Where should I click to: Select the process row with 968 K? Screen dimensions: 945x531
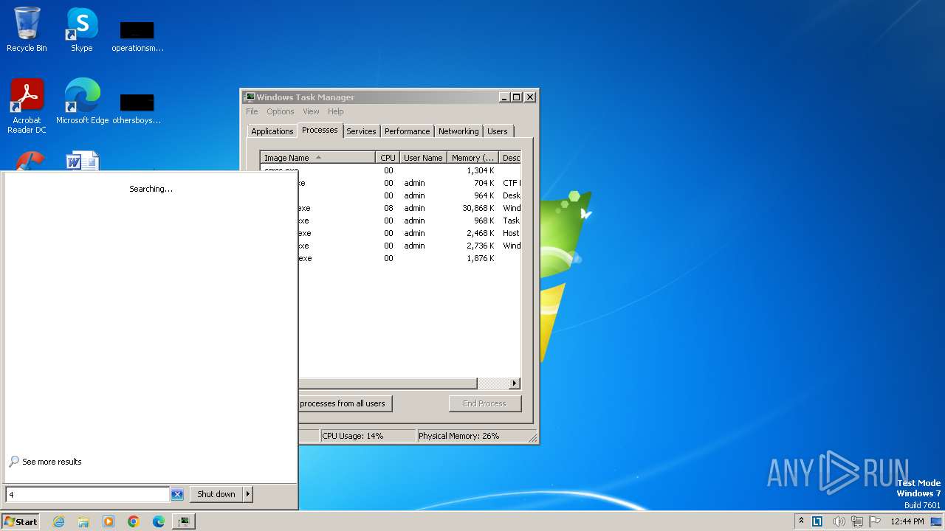tap(410, 221)
